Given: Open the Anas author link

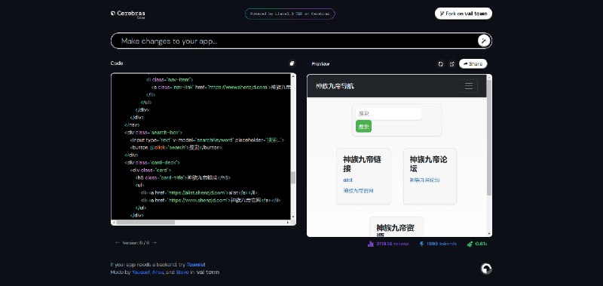Looking at the screenshot, I should point(158,272).
